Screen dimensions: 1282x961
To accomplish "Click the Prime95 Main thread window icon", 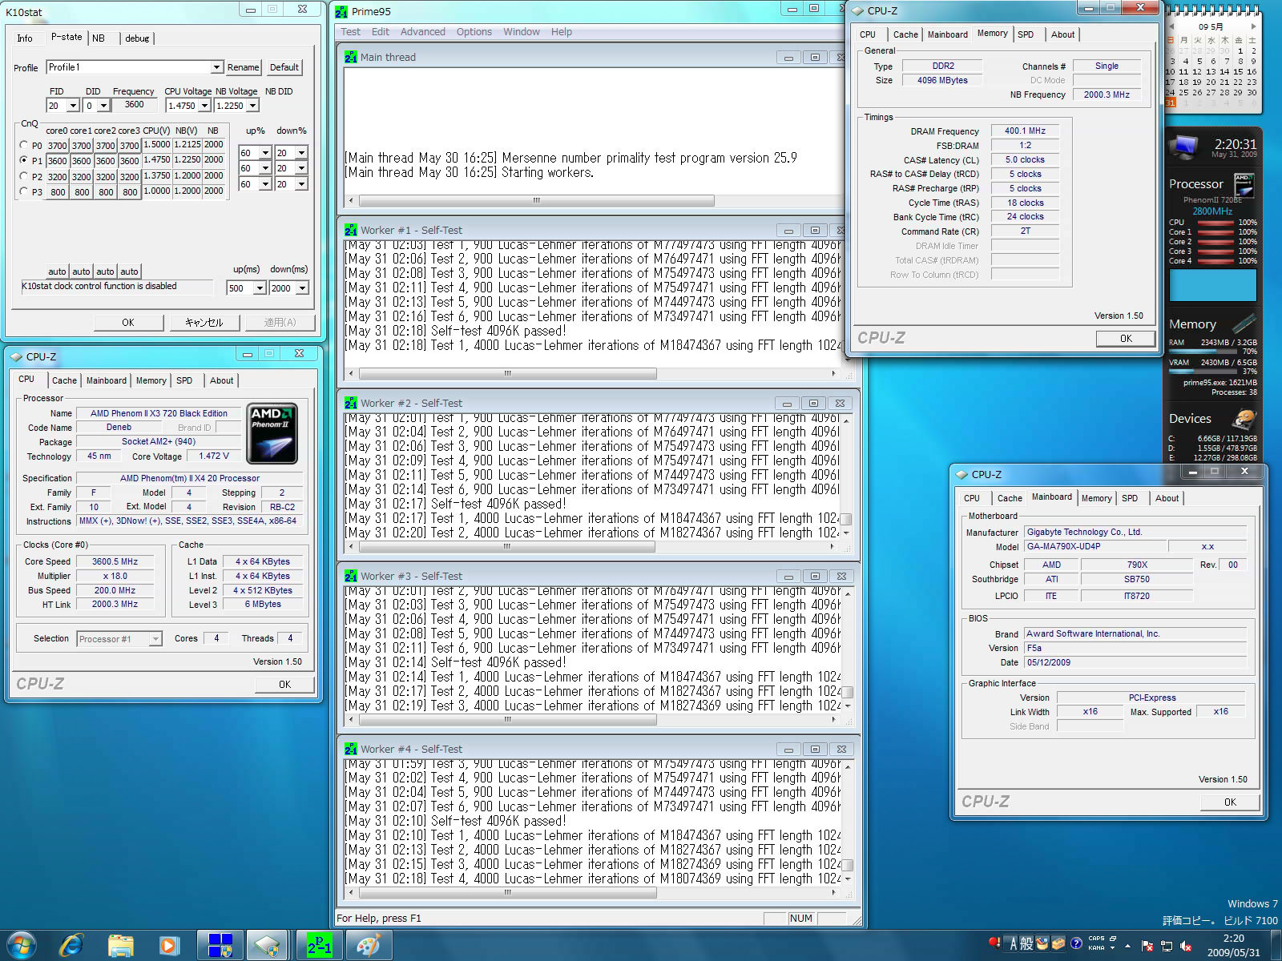I will click(x=350, y=58).
